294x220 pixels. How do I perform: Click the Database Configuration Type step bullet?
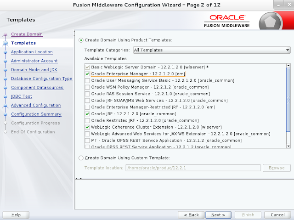(x=5, y=79)
